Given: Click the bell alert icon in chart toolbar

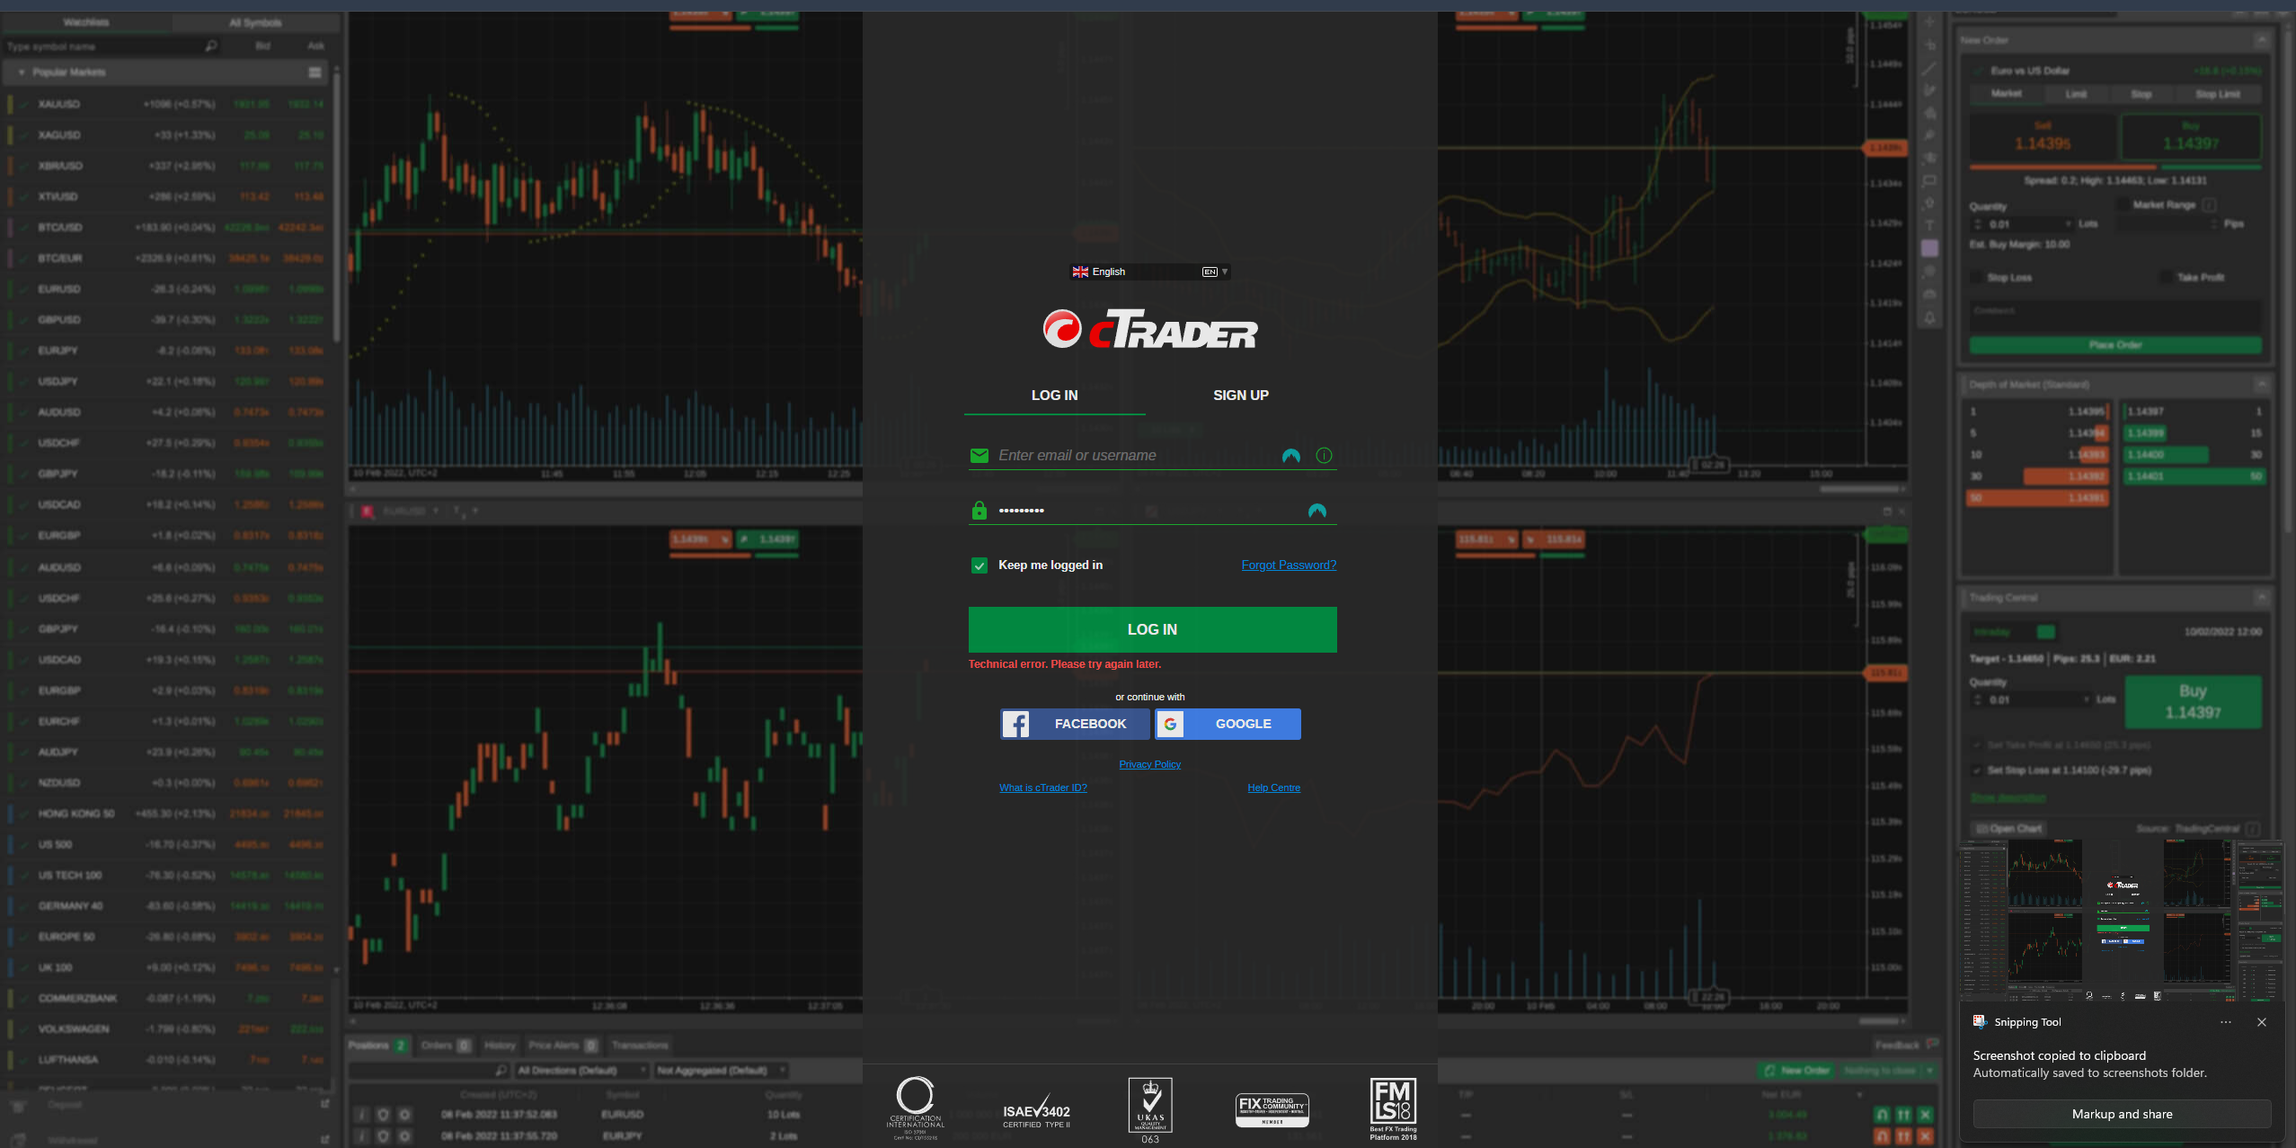Looking at the screenshot, I should point(1929,317).
